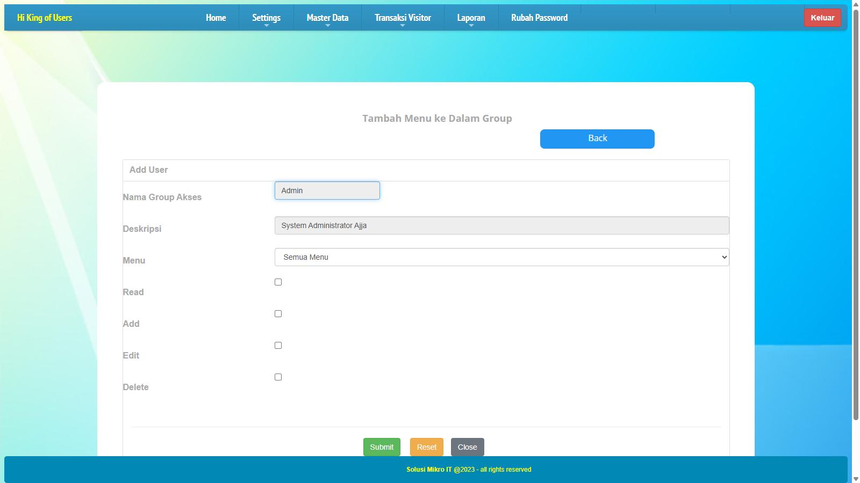The height and width of the screenshot is (483, 860).
Task: Click the orange Reset button
Action: [426, 447]
